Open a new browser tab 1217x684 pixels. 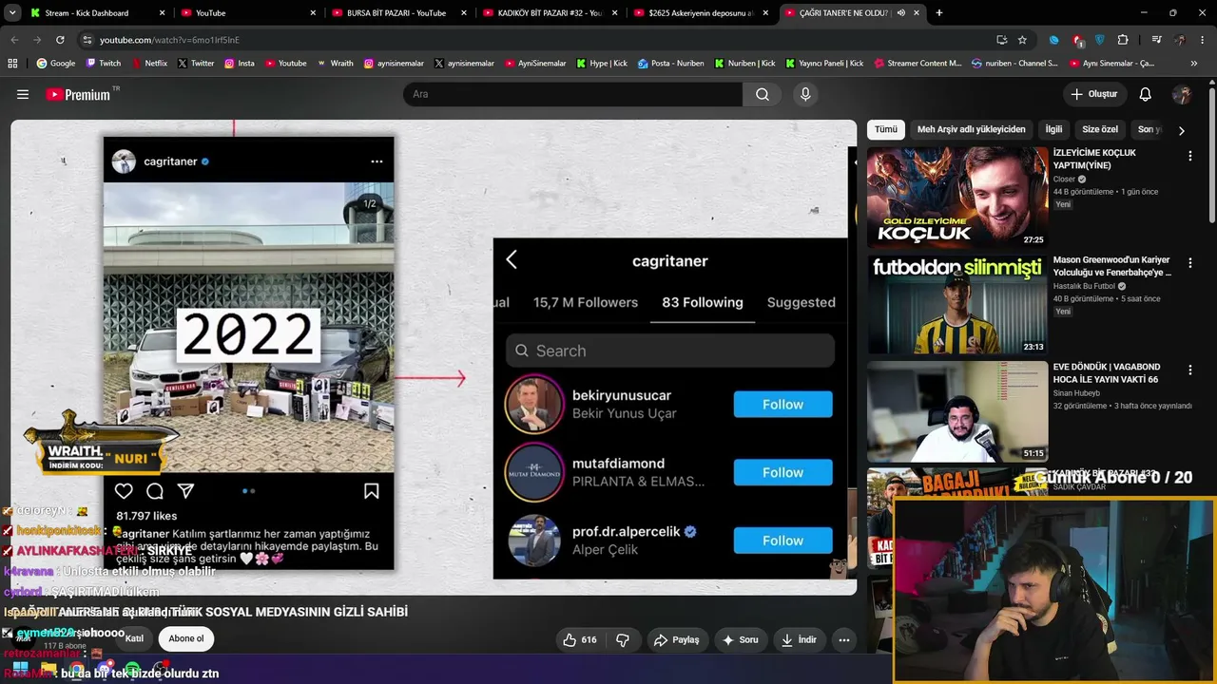[939, 13]
